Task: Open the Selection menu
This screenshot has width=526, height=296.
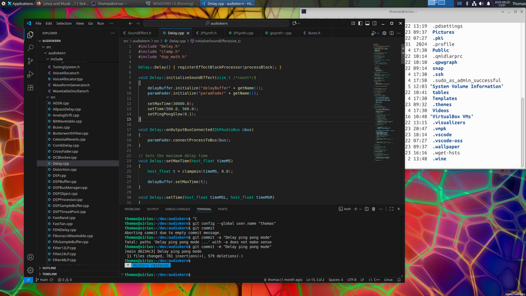Action: tap(64, 23)
